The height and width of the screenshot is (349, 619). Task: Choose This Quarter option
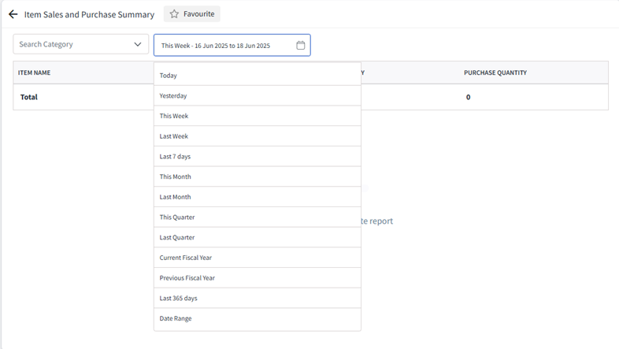point(258,217)
